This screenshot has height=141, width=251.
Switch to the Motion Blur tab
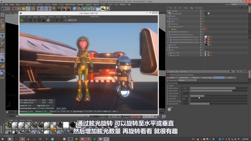184,78
